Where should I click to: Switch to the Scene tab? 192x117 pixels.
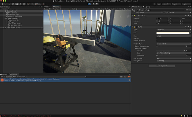47,7
